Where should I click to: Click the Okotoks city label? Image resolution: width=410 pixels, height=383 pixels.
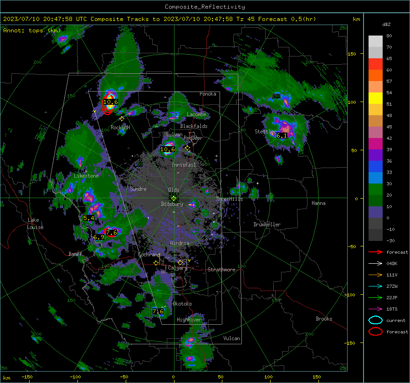click(x=182, y=304)
